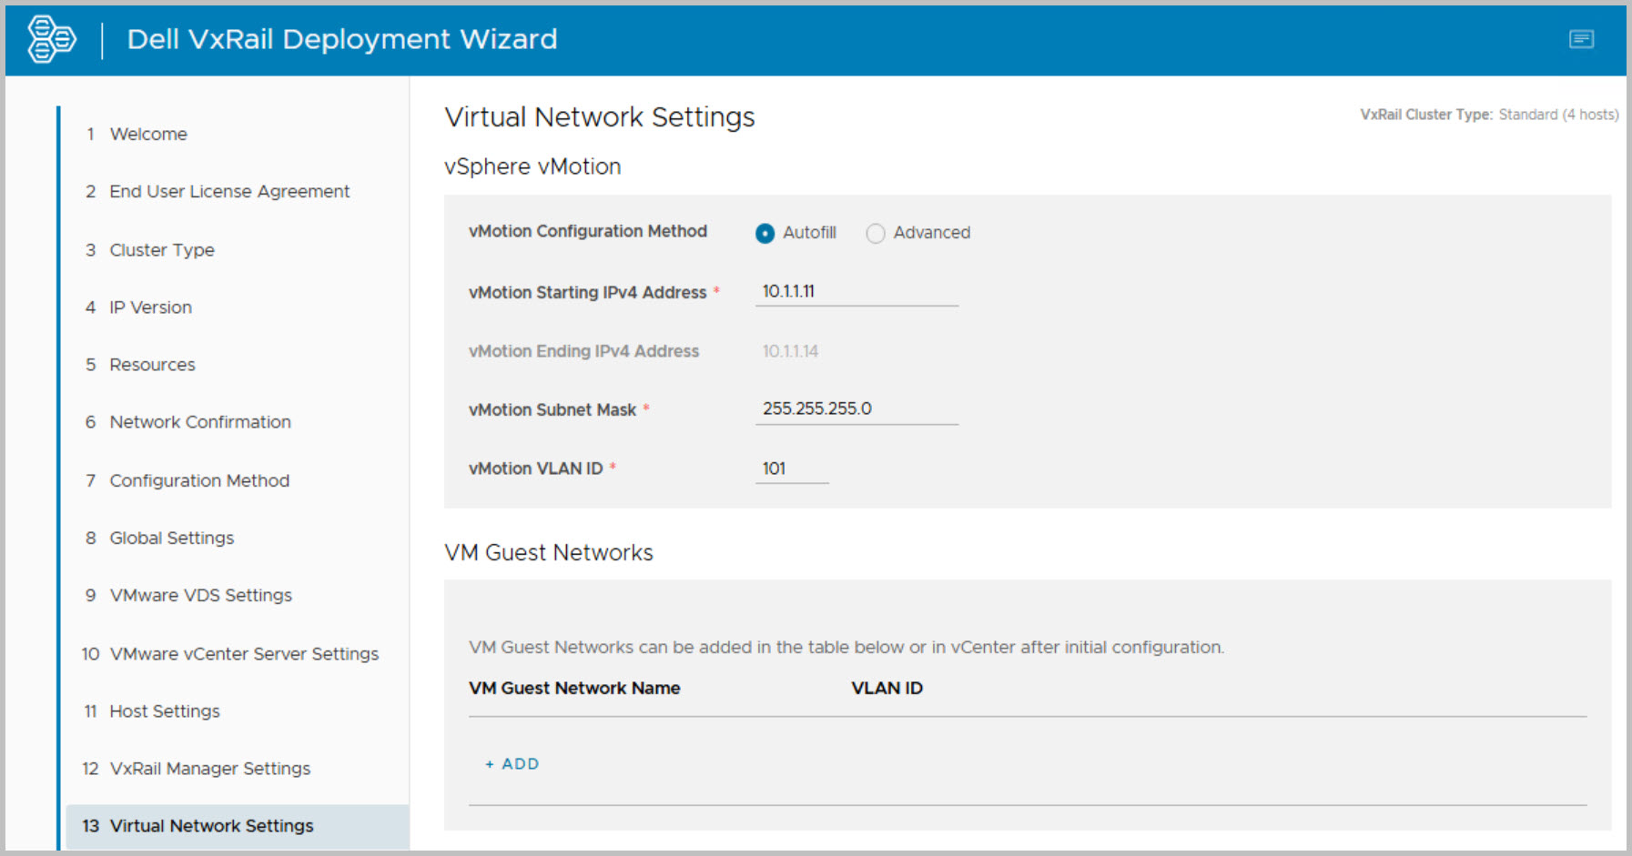
Task: Choose Advanced vMotion configuration method
Action: [x=876, y=234]
